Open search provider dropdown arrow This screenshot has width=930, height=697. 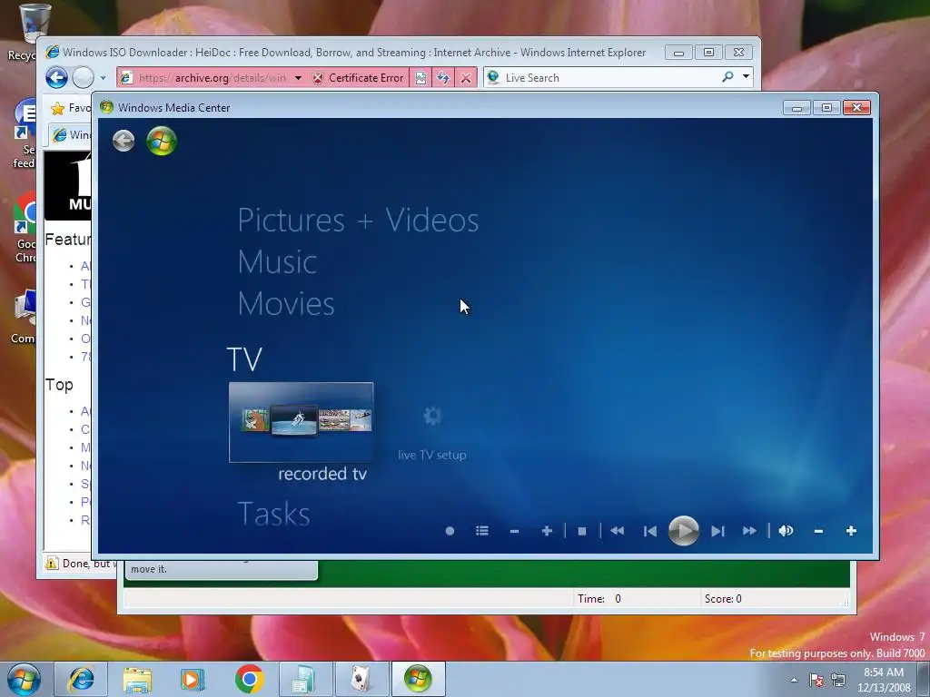tap(746, 77)
